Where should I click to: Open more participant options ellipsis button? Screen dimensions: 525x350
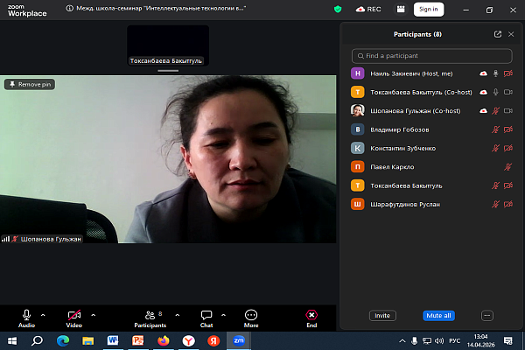point(487,315)
